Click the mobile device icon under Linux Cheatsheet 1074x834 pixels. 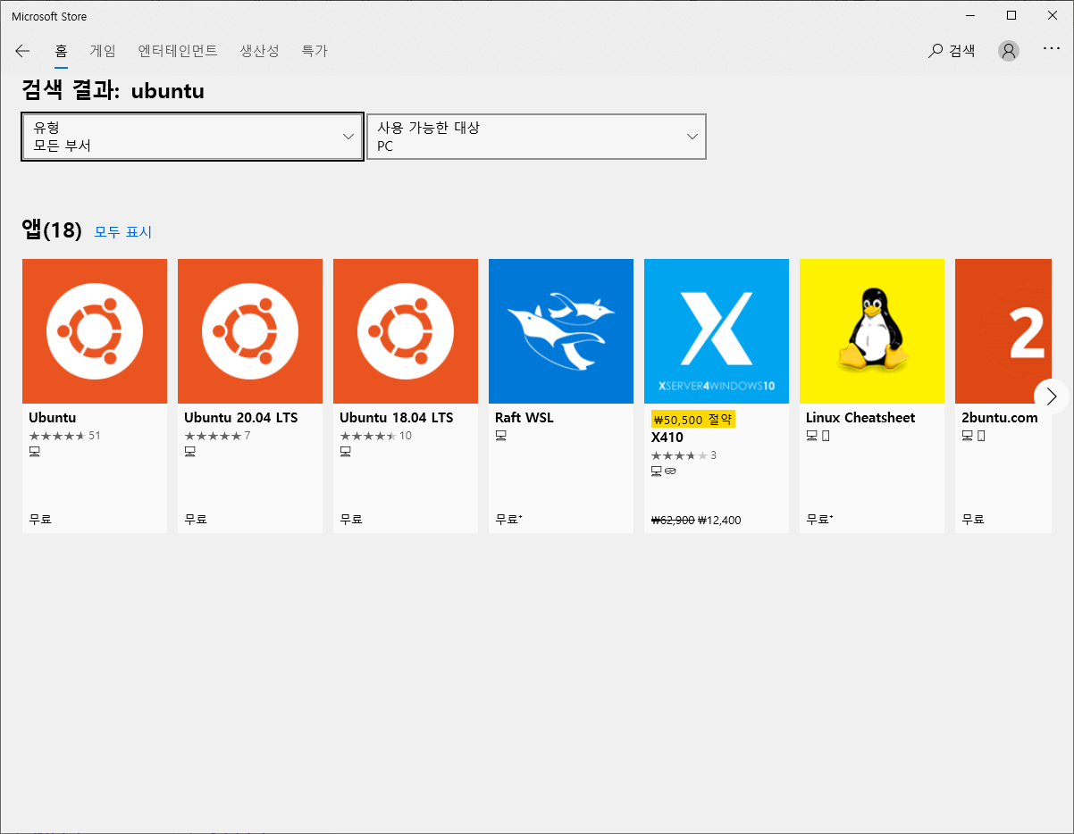(826, 435)
